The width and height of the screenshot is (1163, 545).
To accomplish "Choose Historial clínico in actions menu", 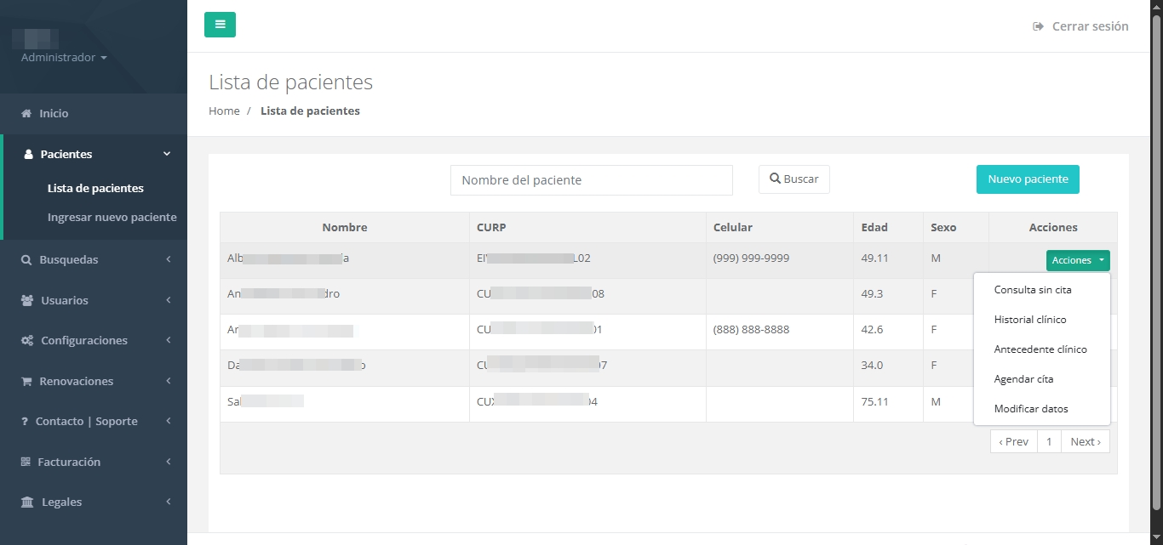I will 1030,320.
